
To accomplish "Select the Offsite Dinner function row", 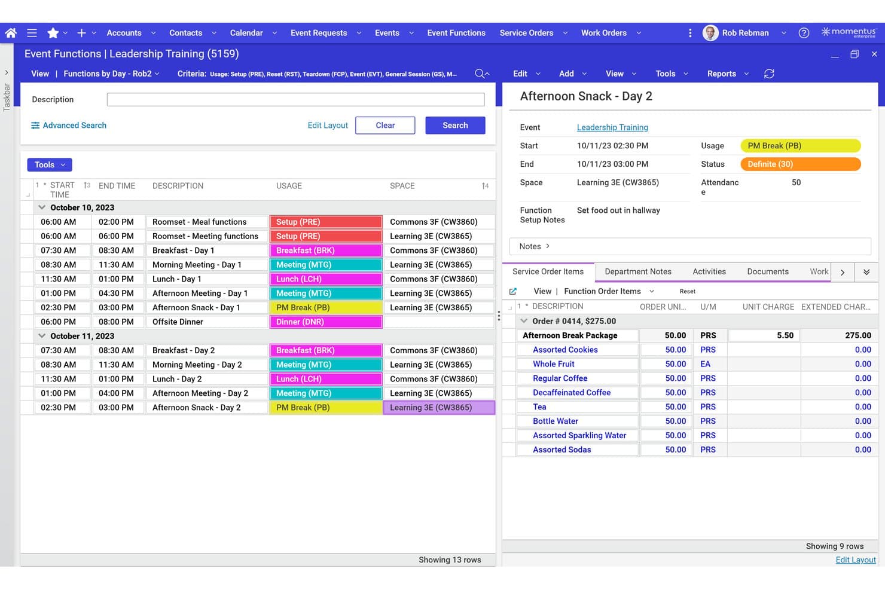I will click(258, 322).
